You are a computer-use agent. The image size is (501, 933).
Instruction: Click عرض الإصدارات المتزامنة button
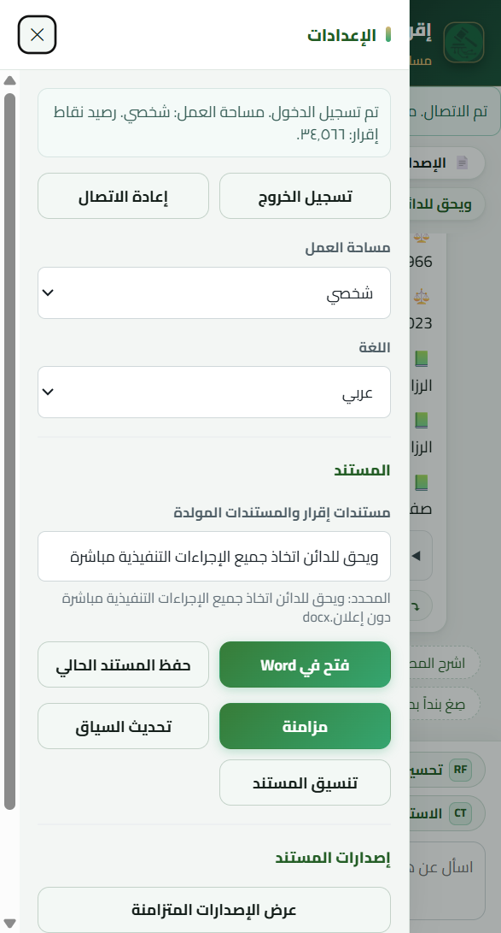(213, 910)
